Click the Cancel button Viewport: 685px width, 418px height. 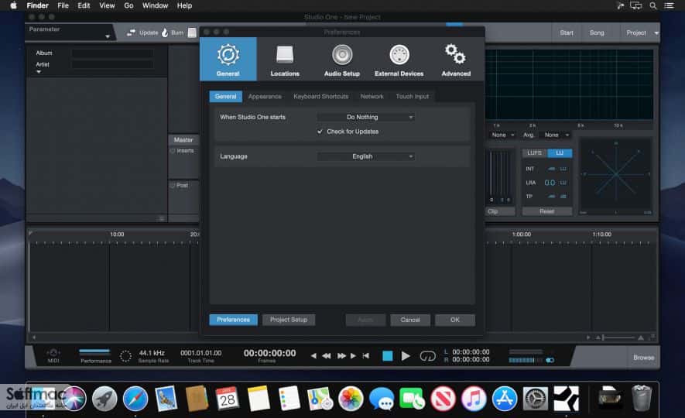tap(410, 320)
